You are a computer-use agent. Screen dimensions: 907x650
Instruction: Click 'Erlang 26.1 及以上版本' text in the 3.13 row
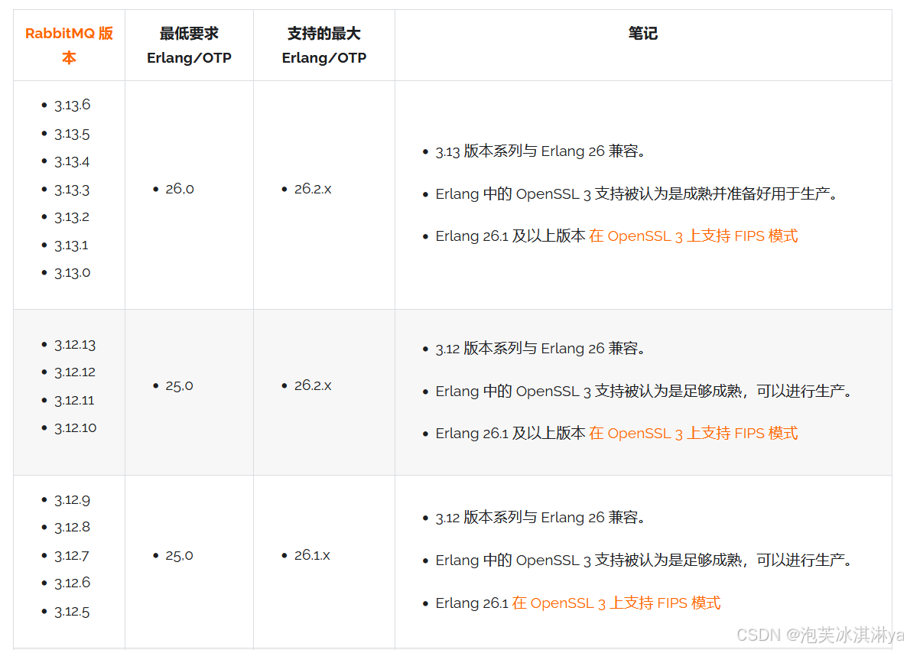tap(511, 236)
